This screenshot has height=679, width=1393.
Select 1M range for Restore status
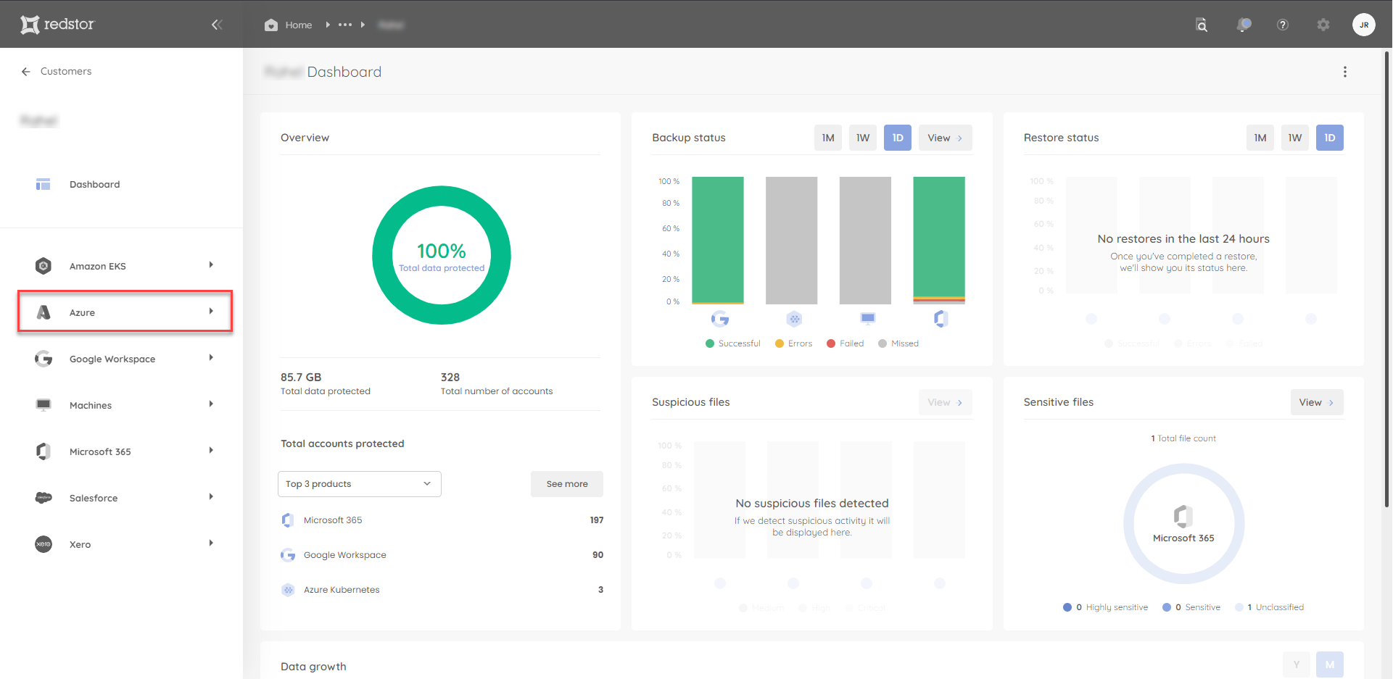point(1260,138)
